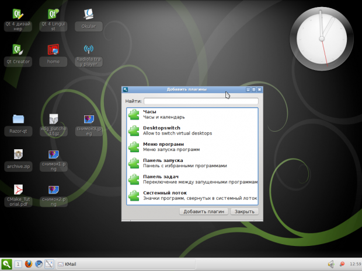Viewport: 362px width, 271px height.
Task: Click puzzle icon beside Часы
Action: (134, 115)
